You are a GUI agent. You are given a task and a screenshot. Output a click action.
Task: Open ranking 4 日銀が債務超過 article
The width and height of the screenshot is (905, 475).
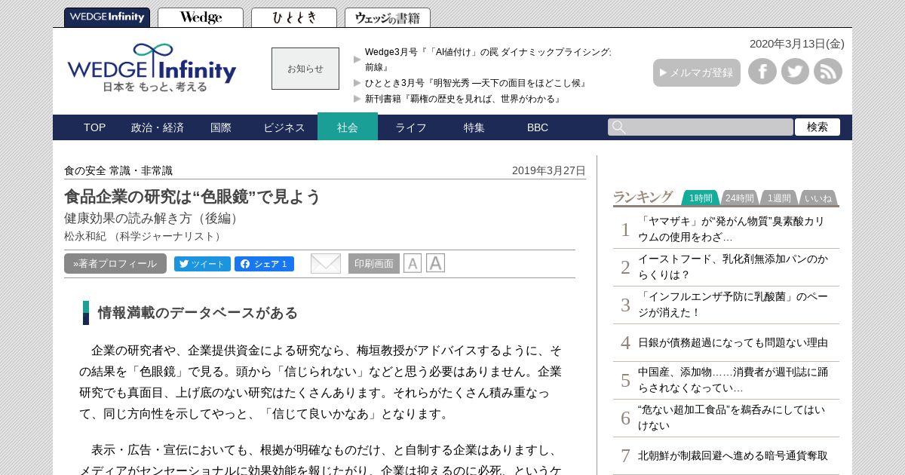pyautogui.click(x=733, y=342)
